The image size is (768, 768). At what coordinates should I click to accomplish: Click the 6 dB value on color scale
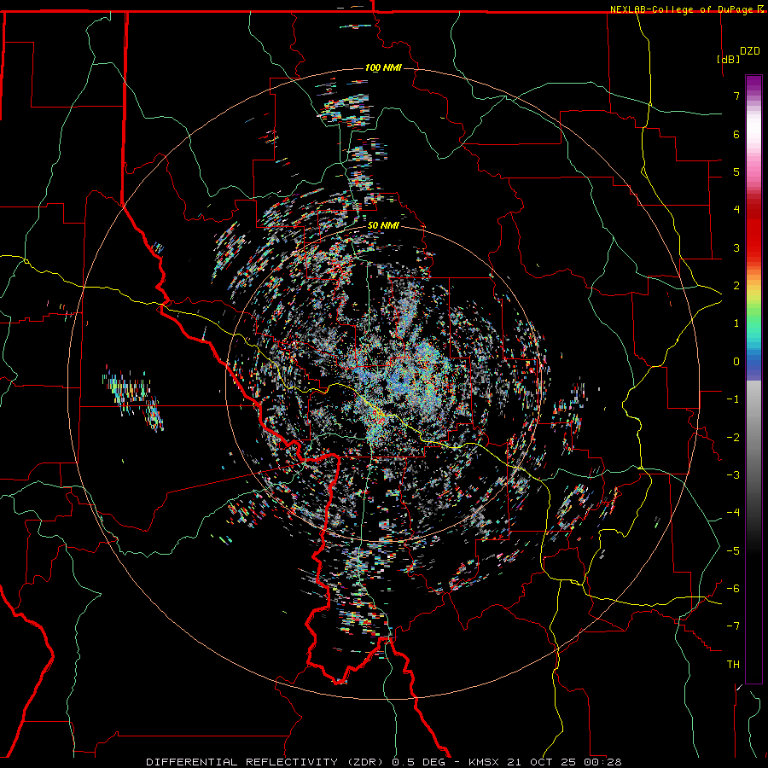[736, 134]
